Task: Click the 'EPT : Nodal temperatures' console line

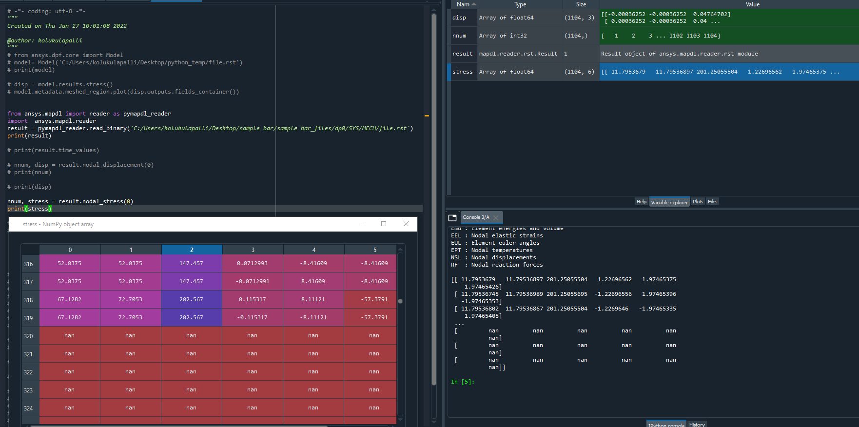Action: tap(492, 250)
